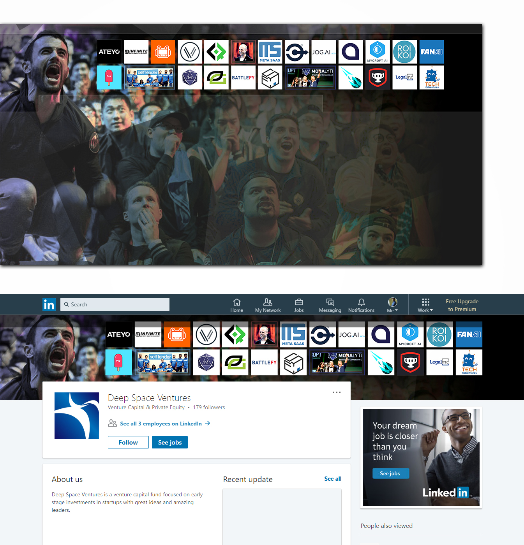The width and height of the screenshot is (524, 545).
Task: Check Notifications via the bell icon
Action: coord(361,305)
